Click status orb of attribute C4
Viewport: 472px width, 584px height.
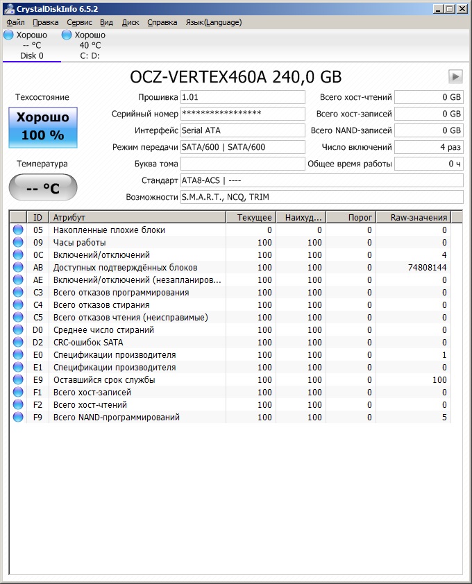coord(18,304)
